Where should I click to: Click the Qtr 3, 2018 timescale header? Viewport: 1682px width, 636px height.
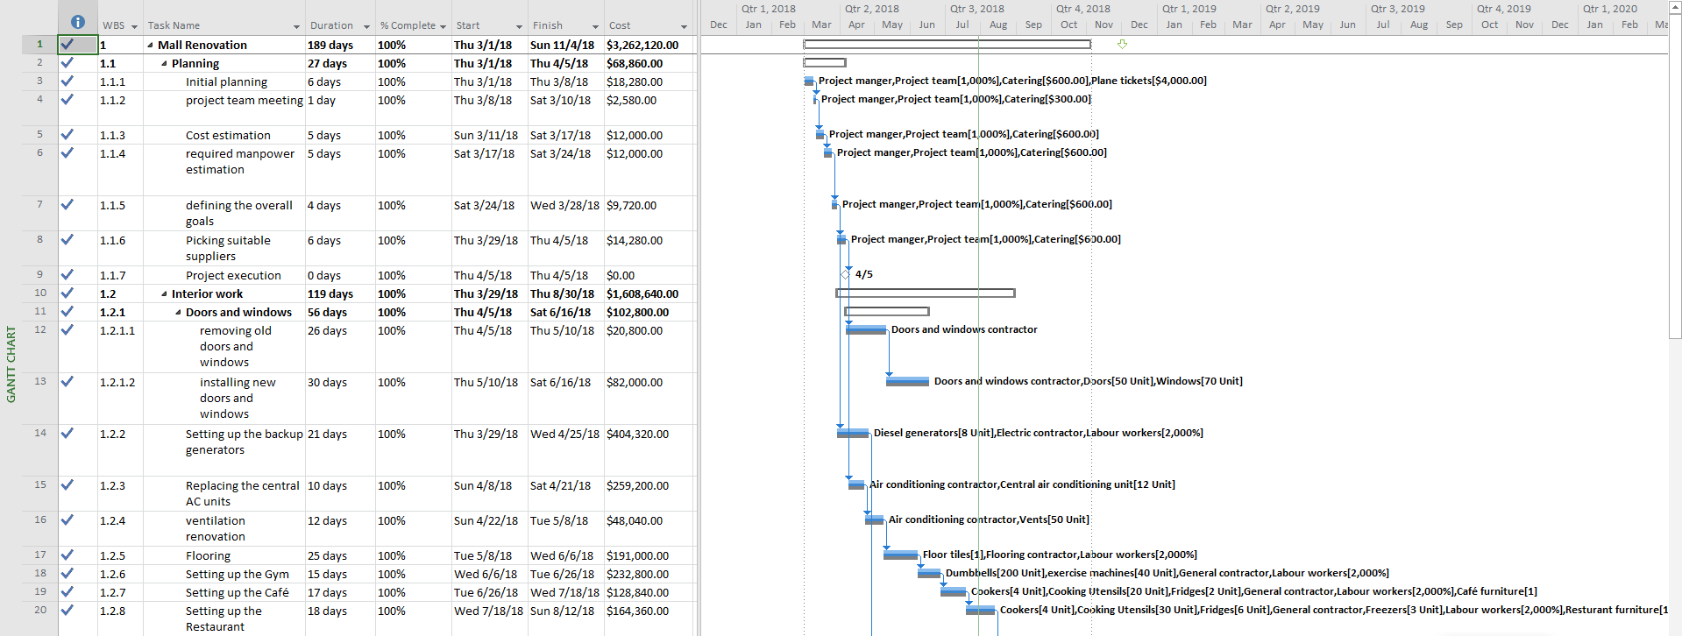977,9
